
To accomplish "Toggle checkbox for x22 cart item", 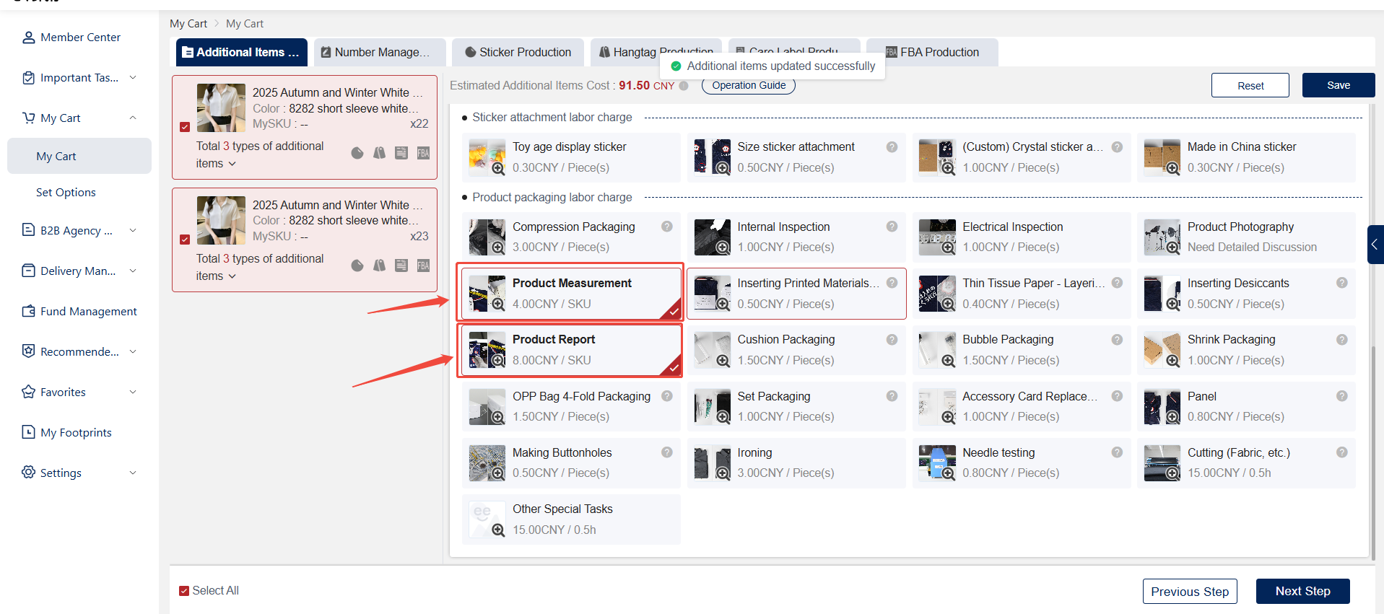I will (185, 127).
